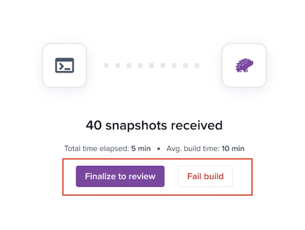Click the terminal command-line icon
The height and width of the screenshot is (230, 305).
coord(64,65)
